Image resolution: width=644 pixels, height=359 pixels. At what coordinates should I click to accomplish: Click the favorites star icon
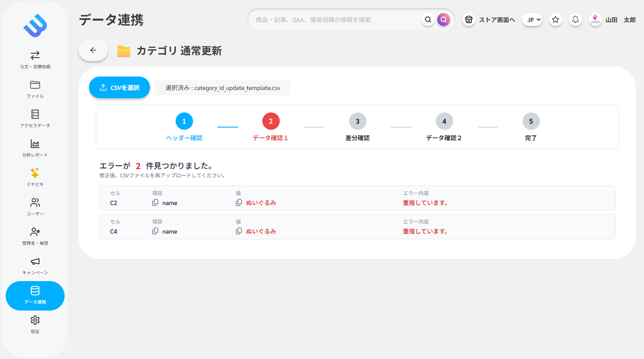(x=555, y=19)
